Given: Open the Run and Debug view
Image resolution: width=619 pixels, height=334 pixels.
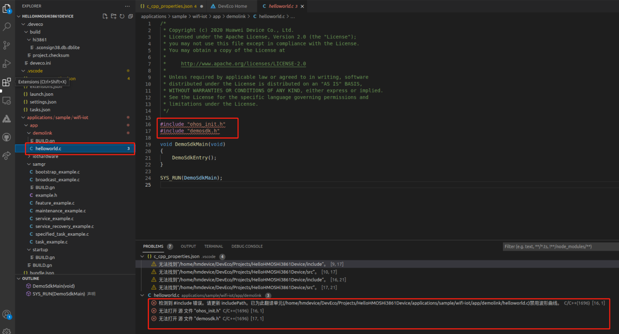Looking at the screenshot, I should pos(7,63).
